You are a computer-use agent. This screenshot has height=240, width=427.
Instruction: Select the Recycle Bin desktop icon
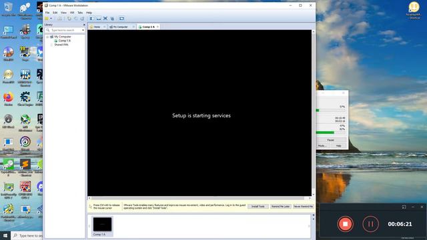coord(9,9)
